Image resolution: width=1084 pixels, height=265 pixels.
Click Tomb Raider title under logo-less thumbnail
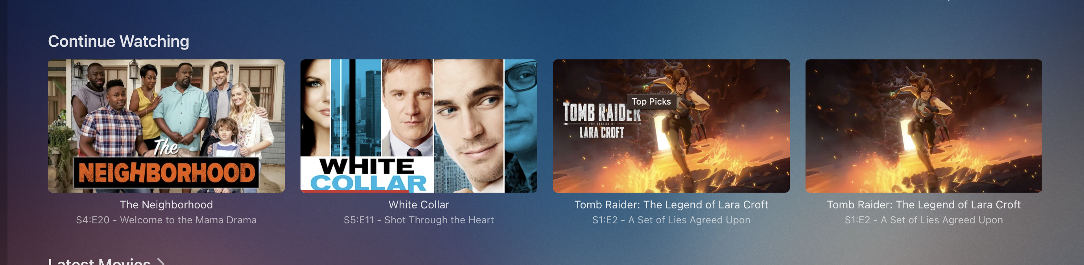coord(924,205)
